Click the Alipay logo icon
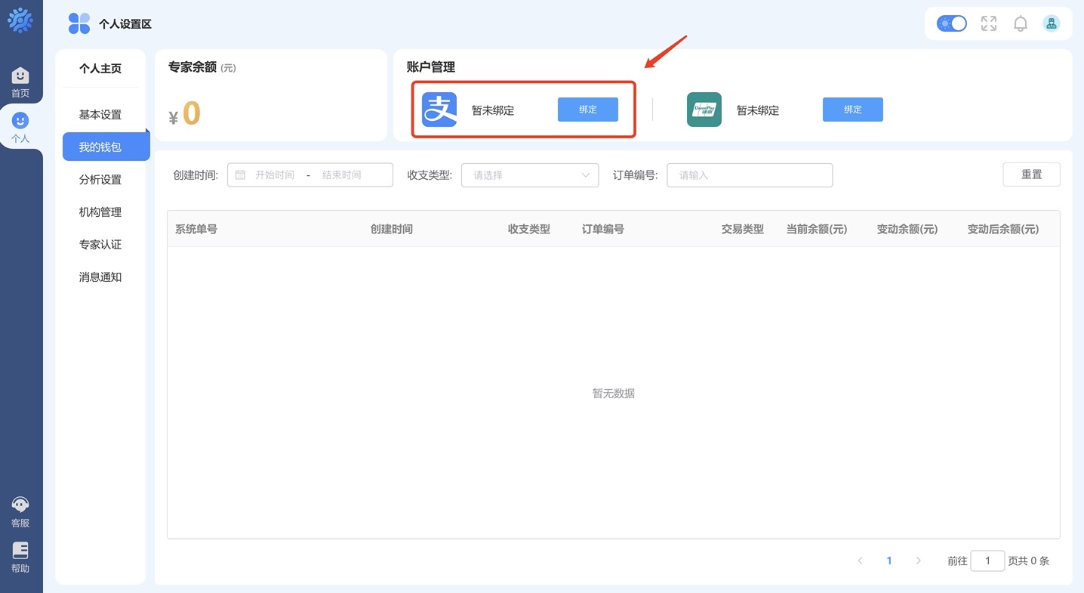 pos(439,110)
